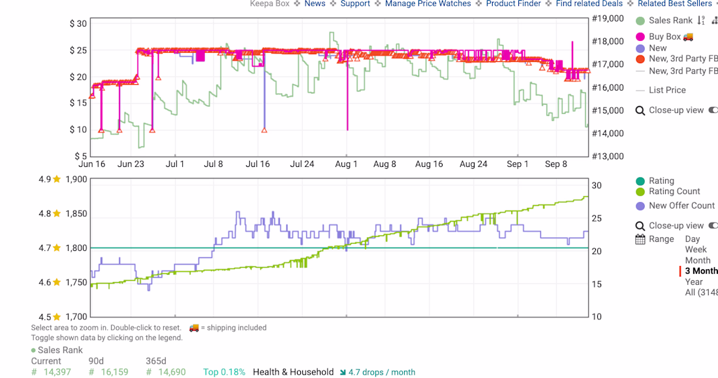Click the star icon beside 4.9 rating
Image resolution: width=718 pixels, height=378 pixels.
pyautogui.click(x=57, y=179)
